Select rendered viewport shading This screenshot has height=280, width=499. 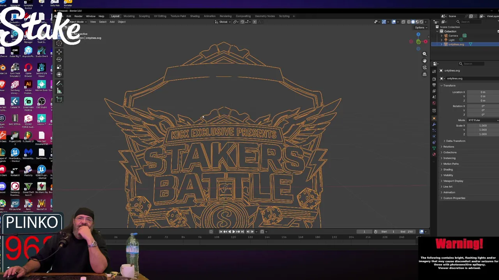pyautogui.click(x=421, y=22)
